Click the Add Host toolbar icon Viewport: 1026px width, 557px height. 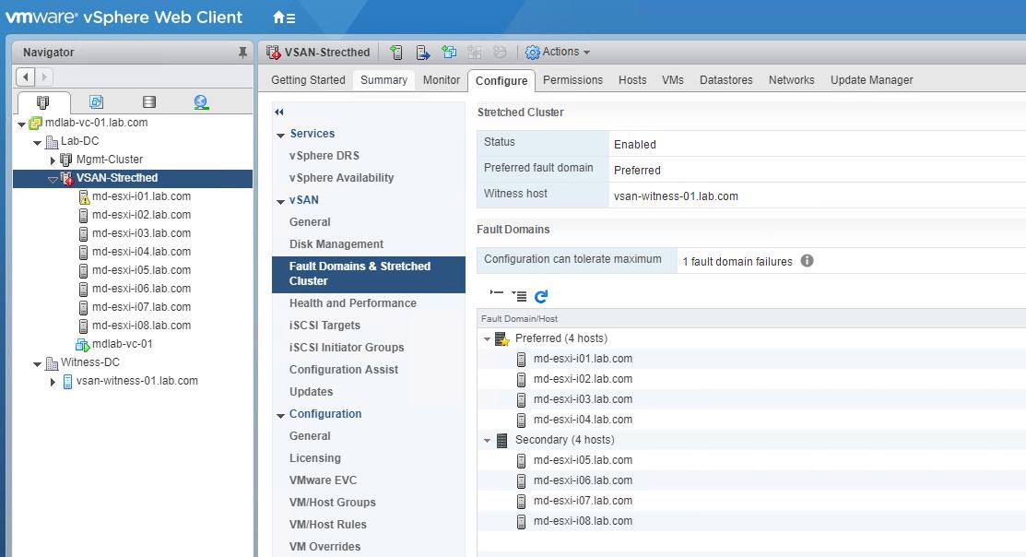[x=395, y=53]
